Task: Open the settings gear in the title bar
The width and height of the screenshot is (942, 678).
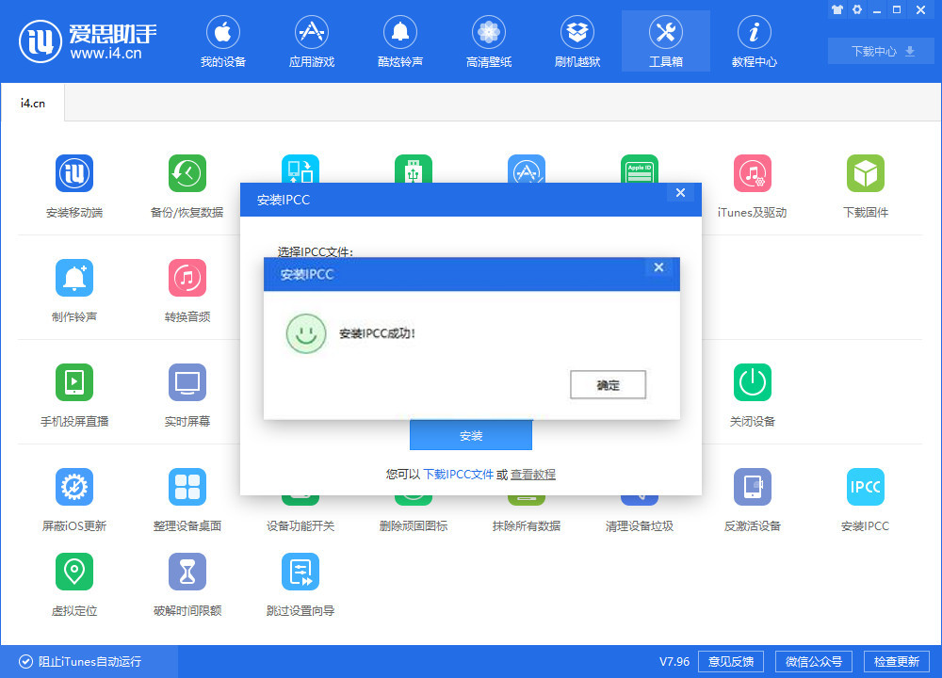Action: tap(855, 9)
